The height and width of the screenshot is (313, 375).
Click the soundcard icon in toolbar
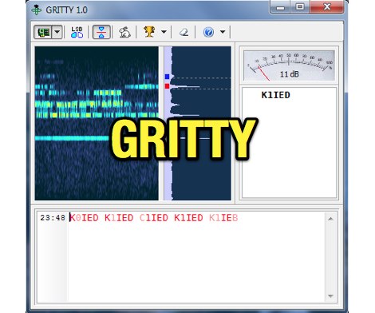(43, 32)
